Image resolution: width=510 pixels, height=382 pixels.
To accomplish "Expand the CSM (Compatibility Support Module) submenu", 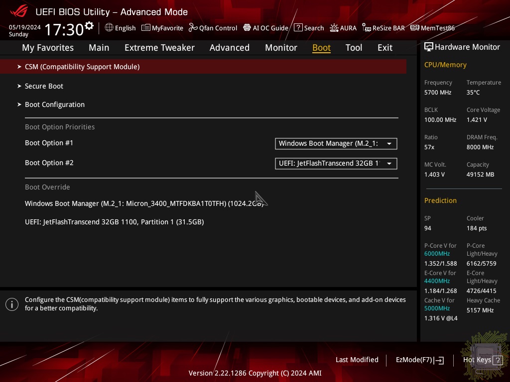I will [x=82, y=67].
